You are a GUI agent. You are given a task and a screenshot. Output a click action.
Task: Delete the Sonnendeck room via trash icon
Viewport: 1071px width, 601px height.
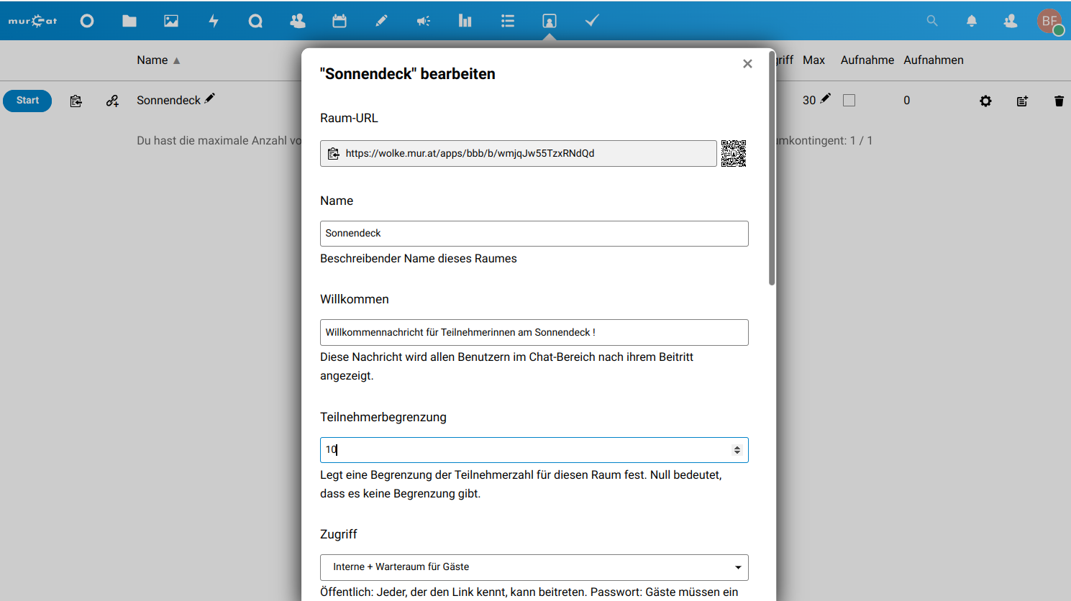[x=1059, y=101]
